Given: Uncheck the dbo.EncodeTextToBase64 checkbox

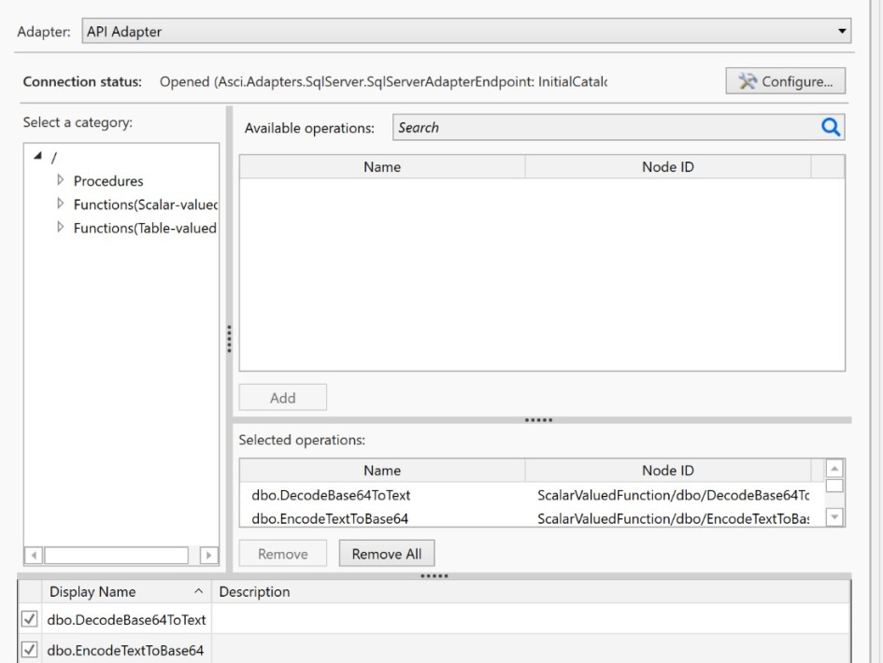Looking at the screenshot, I should tap(31, 650).
